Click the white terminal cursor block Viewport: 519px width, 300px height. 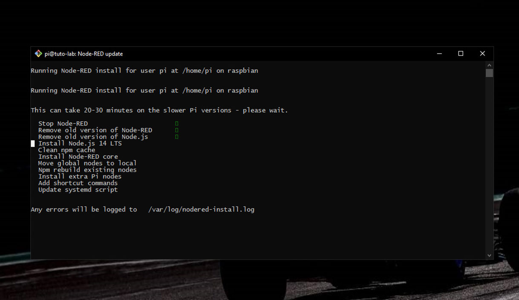(x=33, y=144)
